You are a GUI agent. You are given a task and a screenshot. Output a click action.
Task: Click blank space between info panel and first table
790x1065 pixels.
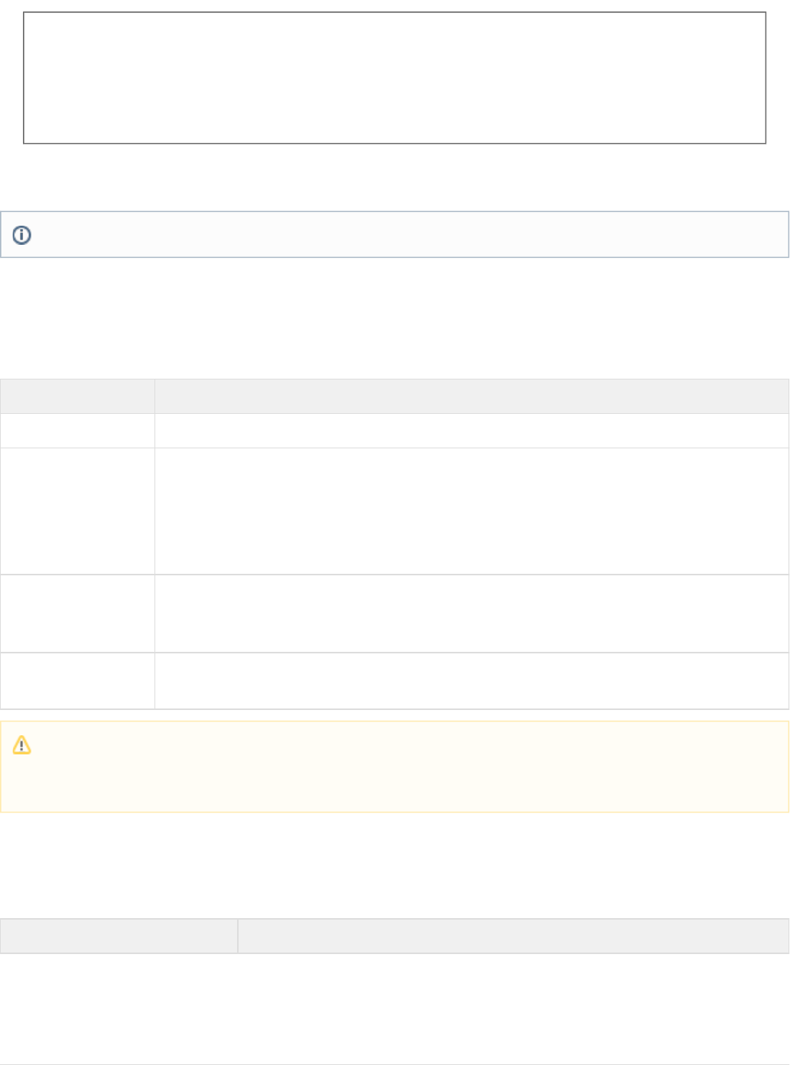point(395,318)
